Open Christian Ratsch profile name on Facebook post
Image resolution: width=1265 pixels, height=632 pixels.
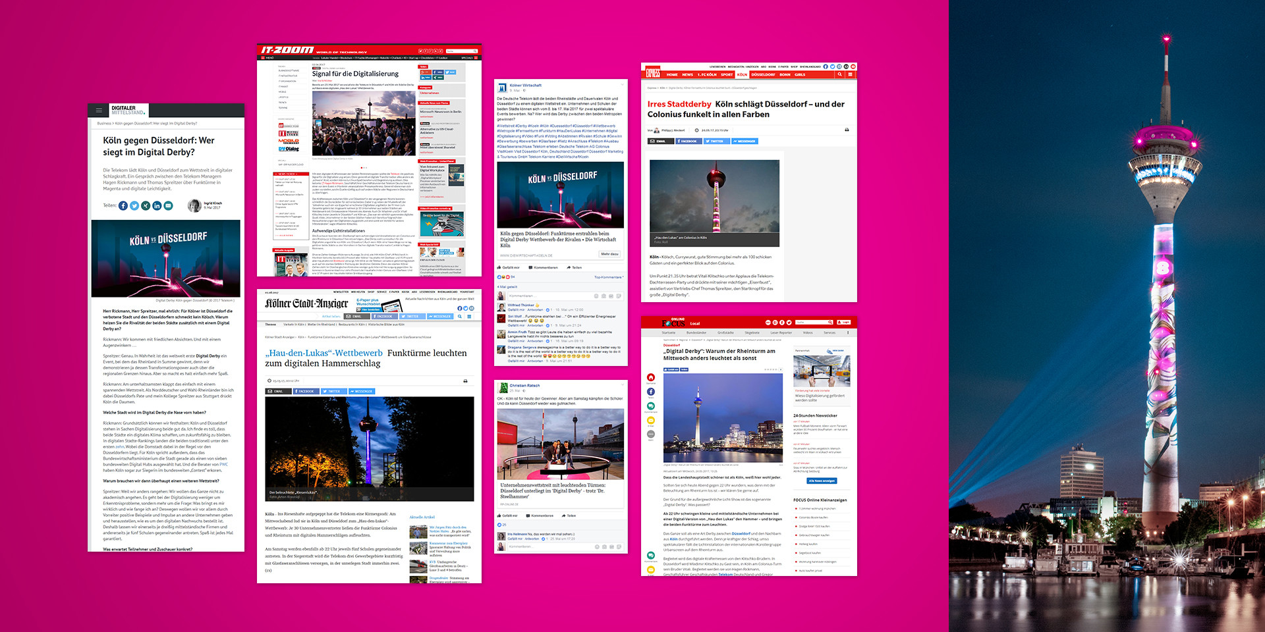click(524, 385)
